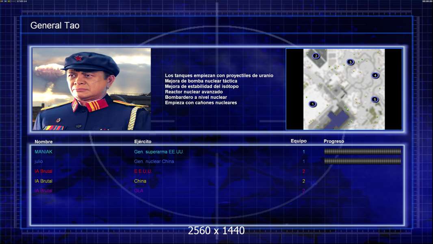This screenshot has height=244, width=433.
Task: Click start position marker 1 on minimap
Action: (x=312, y=104)
